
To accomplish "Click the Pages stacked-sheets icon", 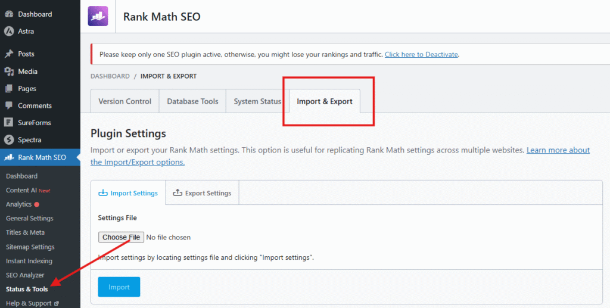I will [8, 89].
